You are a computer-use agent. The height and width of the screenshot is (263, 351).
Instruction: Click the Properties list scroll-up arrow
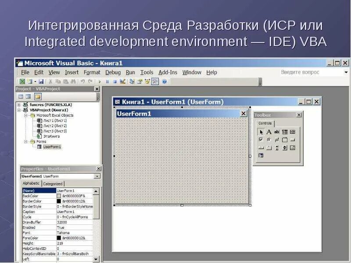(x=96, y=191)
